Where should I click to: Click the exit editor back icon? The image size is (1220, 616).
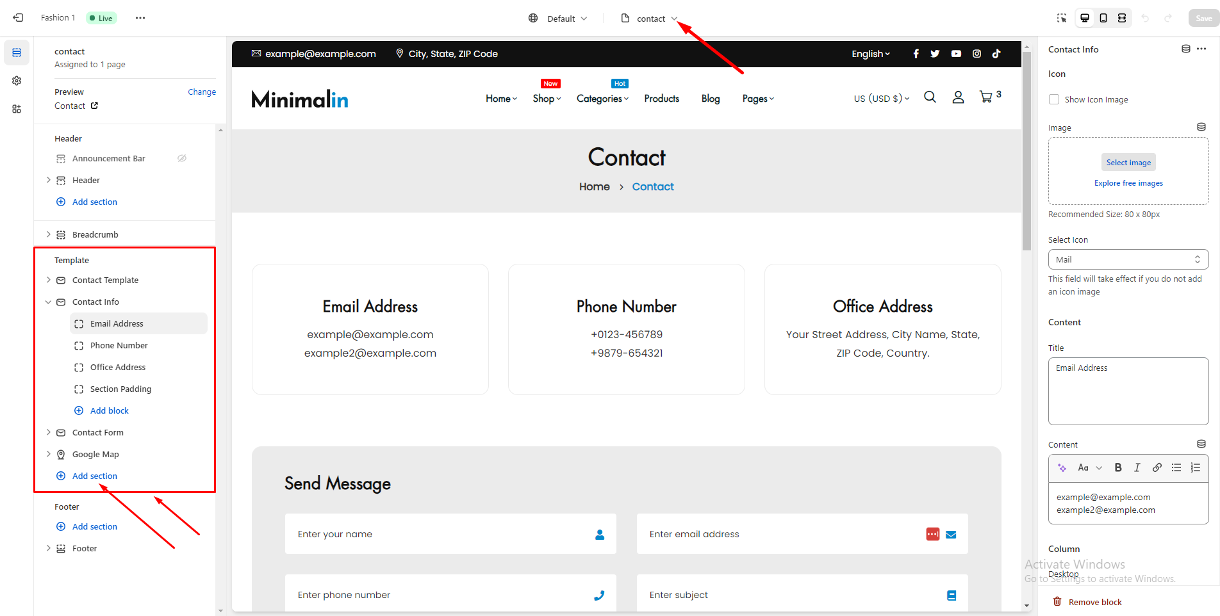coord(18,18)
